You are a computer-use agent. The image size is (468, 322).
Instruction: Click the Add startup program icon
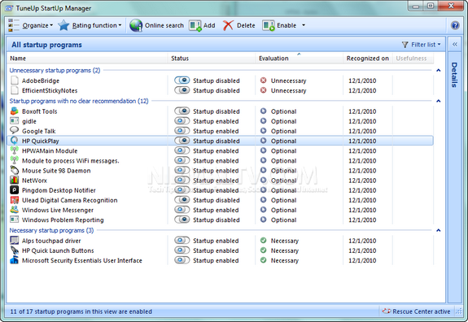[195, 25]
